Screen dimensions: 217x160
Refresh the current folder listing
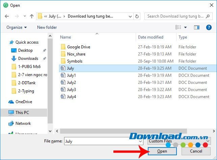[x=137, y=16]
